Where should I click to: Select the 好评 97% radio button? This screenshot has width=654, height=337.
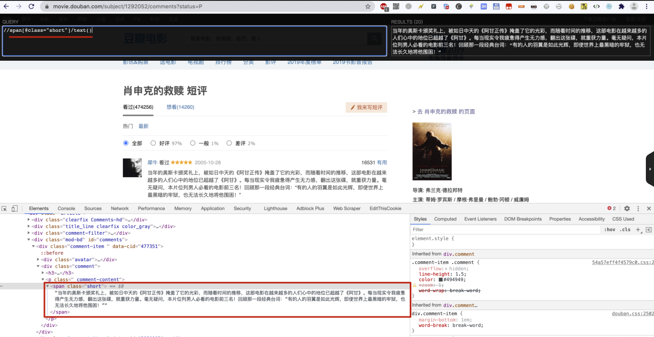pos(153,143)
